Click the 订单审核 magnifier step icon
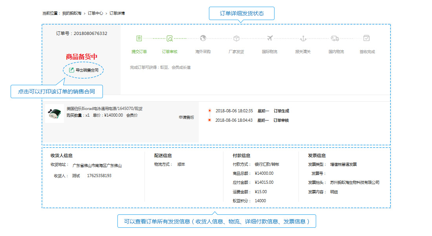This screenshot has height=236, width=432. [x=170, y=38]
